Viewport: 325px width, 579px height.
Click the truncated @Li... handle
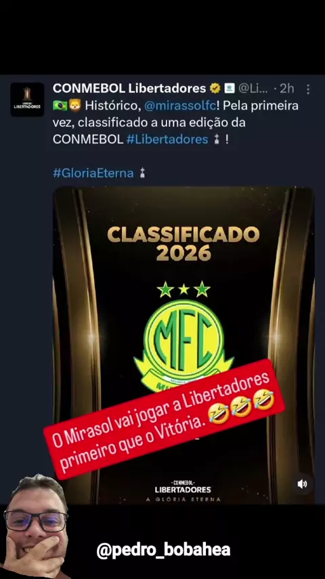pos(253,89)
